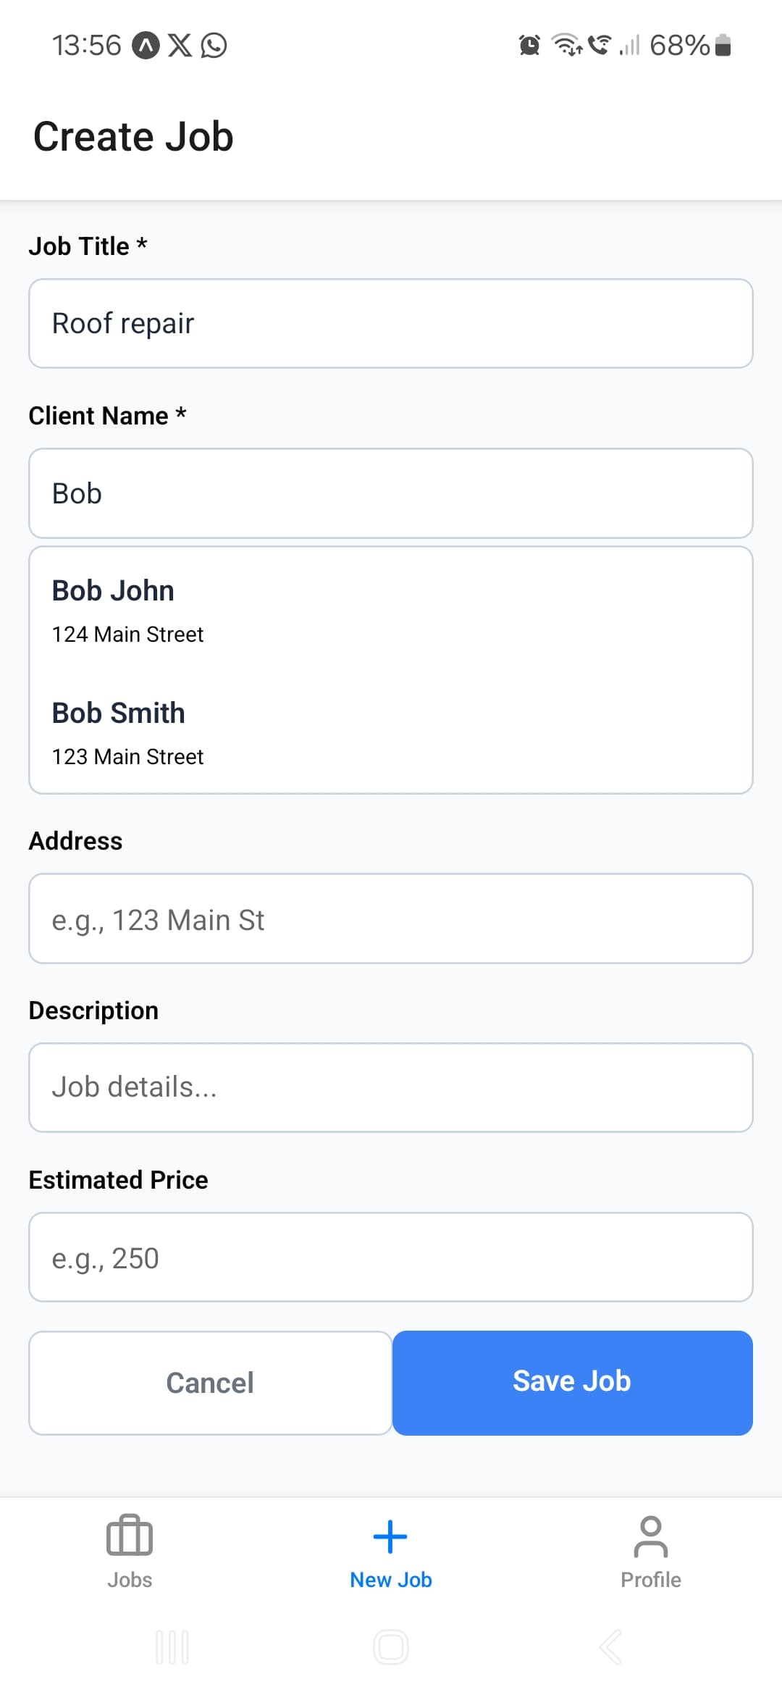Viewport: 782px width, 1695px height.
Task: Tap the battery status icon
Action: [723, 46]
